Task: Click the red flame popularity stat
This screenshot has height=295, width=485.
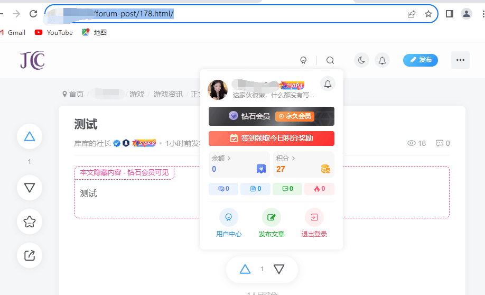Action: pyautogui.click(x=320, y=189)
